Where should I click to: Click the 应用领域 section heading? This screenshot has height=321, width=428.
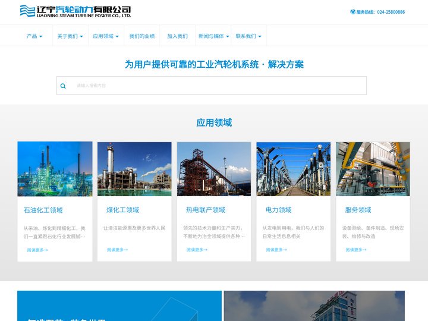214,122
